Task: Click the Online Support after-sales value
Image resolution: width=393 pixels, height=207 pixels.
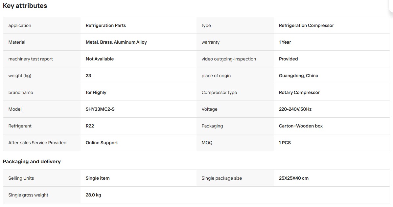Action: click(x=102, y=143)
